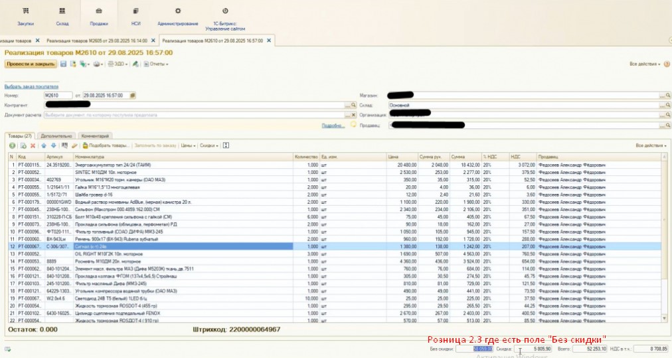Switch to the Дополнительно tab

[56, 136]
